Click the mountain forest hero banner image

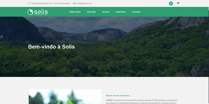point(104,47)
